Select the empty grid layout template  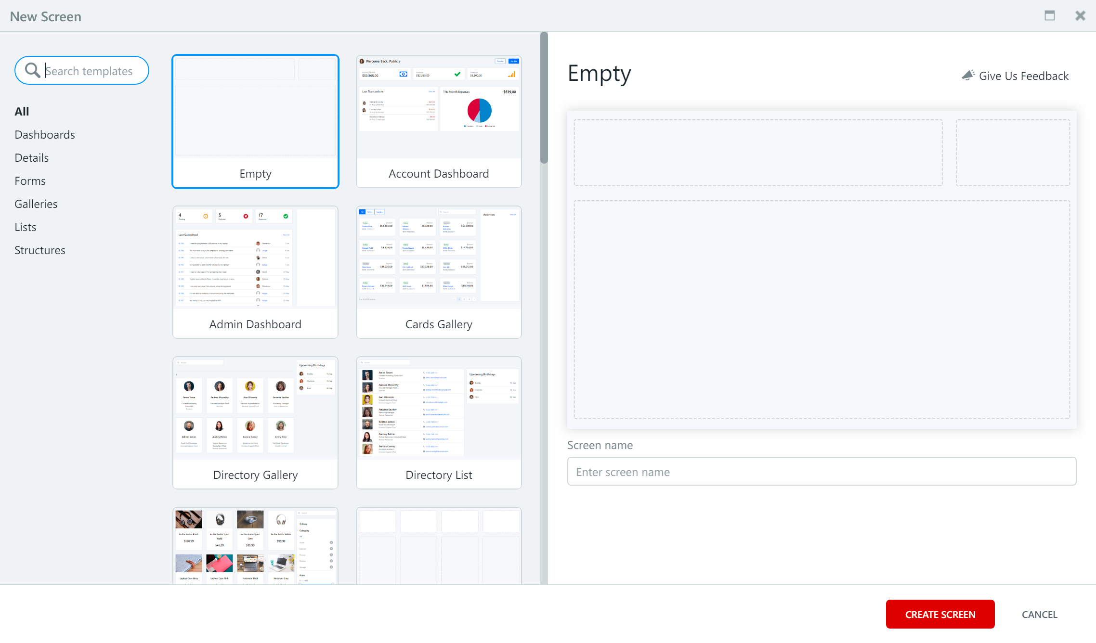pos(439,546)
